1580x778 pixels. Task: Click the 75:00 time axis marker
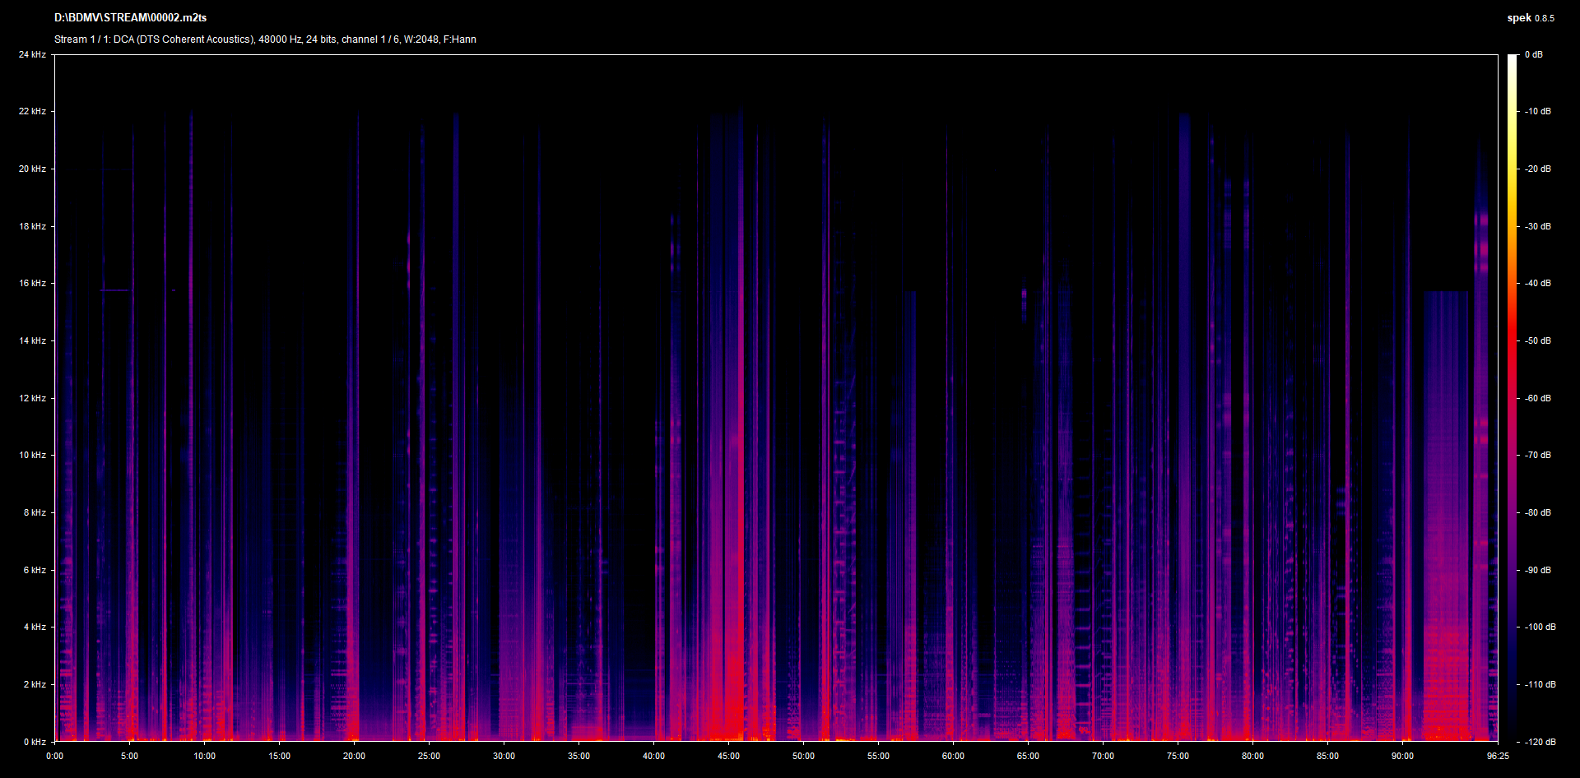click(1178, 756)
